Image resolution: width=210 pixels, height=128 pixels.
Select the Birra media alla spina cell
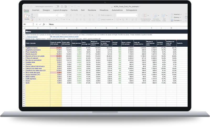[38, 73]
